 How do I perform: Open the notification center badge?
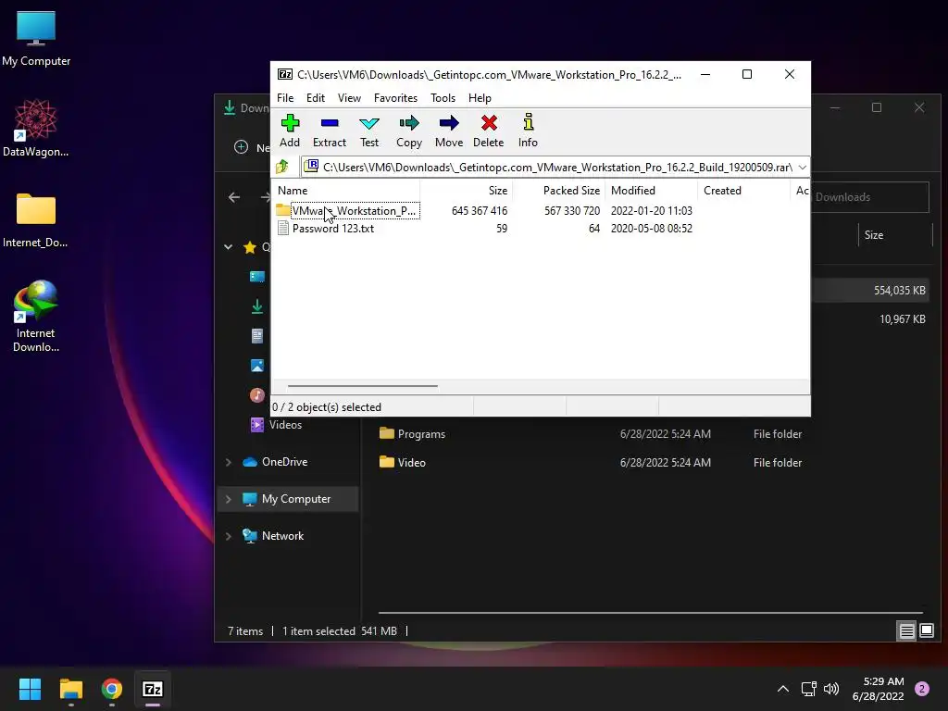coord(922,689)
